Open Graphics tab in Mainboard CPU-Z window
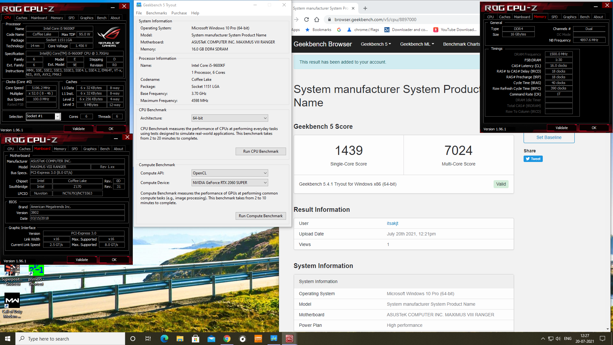This screenshot has width=613, height=345. point(90,149)
